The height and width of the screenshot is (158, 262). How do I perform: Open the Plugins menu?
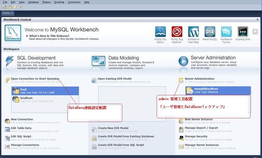point(46,2)
